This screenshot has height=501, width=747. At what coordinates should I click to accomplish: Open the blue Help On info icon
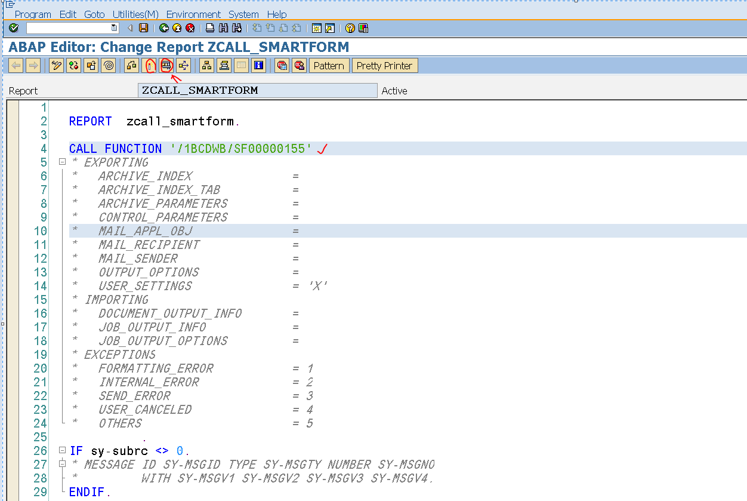pyautogui.click(x=258, y=66)
